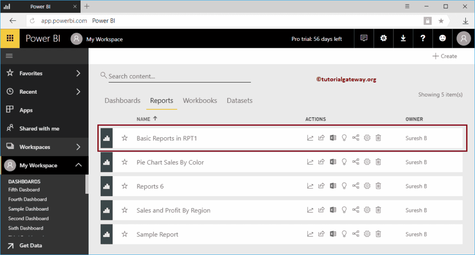Open the app launcher waffle icon
The image size is (475, 255).
[10, 38]
